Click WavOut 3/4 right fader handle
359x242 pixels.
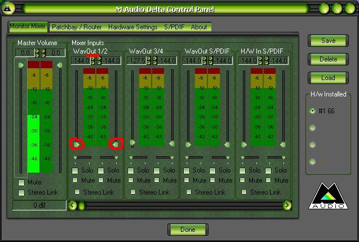[x=172, y=144]
